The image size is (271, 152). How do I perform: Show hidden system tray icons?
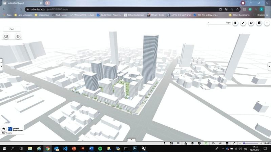pyautogui.click(x=223, y=149)
